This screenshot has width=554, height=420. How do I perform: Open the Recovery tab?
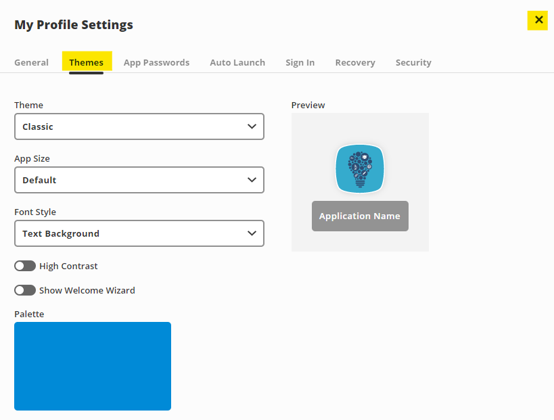coord(355,62)
